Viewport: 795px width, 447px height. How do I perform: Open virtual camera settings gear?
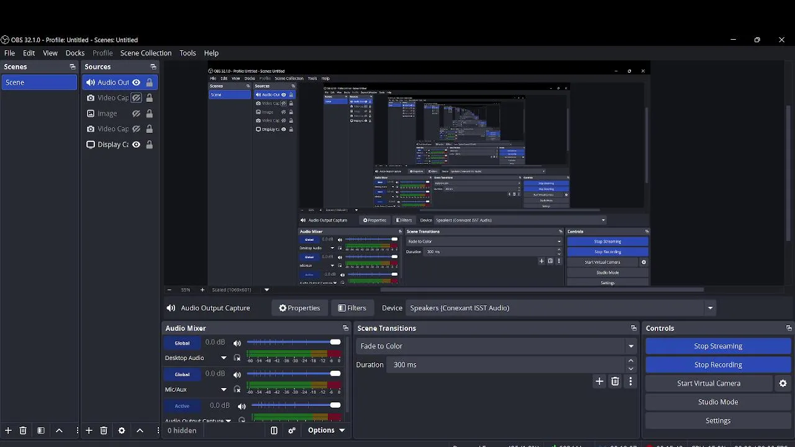pyautogui.click(x=783, y=383)
